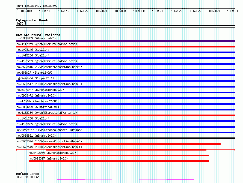
Task: Click the black nsv5838821 variant bar
Action: (126, 138)
